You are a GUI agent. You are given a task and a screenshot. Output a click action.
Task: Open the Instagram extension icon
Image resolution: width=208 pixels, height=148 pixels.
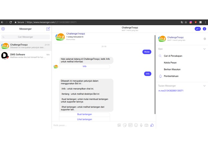click(191, 22)
